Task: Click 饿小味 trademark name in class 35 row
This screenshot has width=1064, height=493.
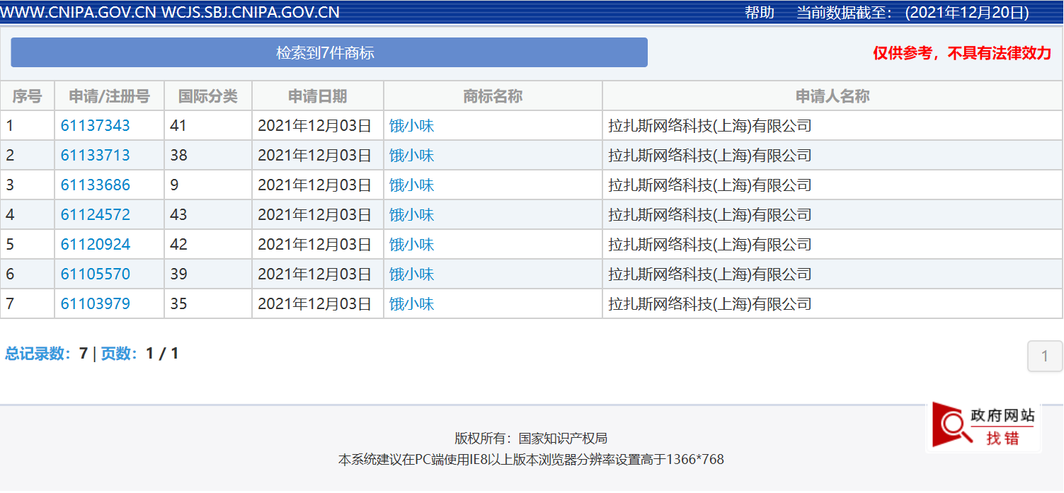Action: 411,304
